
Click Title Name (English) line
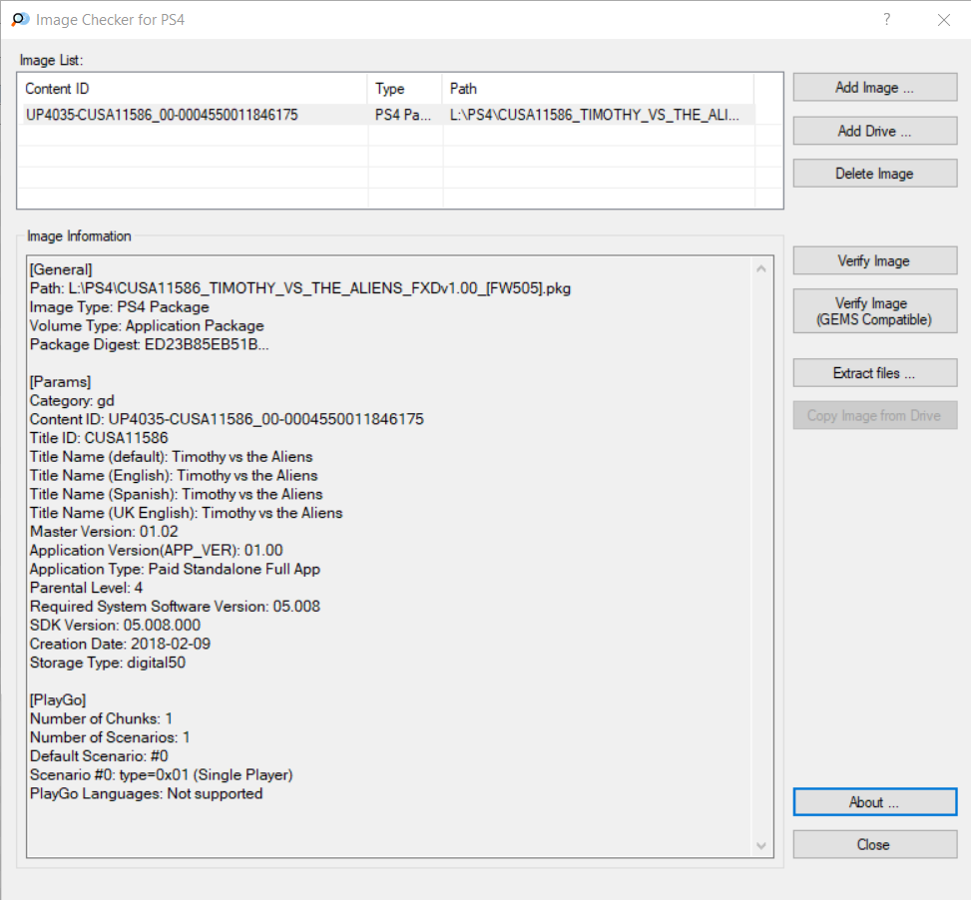pos(174,475)
